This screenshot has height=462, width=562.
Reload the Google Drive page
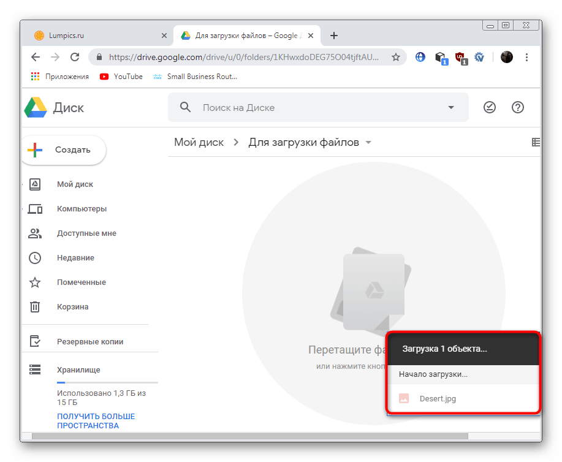[x=75, y=57]
